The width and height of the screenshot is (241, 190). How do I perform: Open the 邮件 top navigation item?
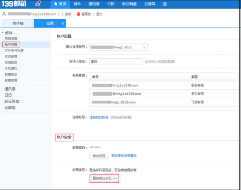coord(77,4)
